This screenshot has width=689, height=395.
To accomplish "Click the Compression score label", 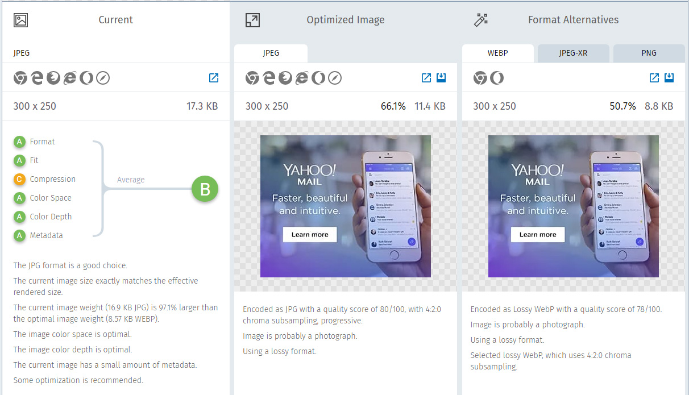I will pyautogui.click(x=53, y=179).
